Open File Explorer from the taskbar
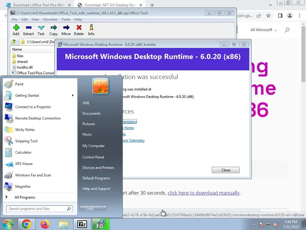The height and width of the screenshot is (230, 306). [x=64, y=224]
